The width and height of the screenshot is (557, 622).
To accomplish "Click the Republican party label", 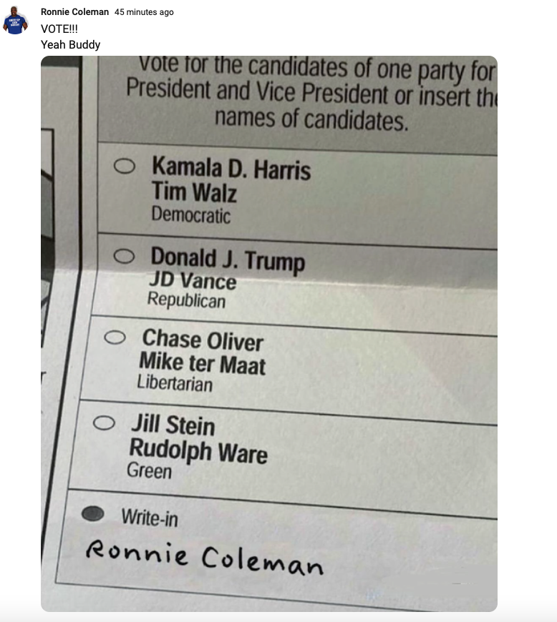I will 186,300.
